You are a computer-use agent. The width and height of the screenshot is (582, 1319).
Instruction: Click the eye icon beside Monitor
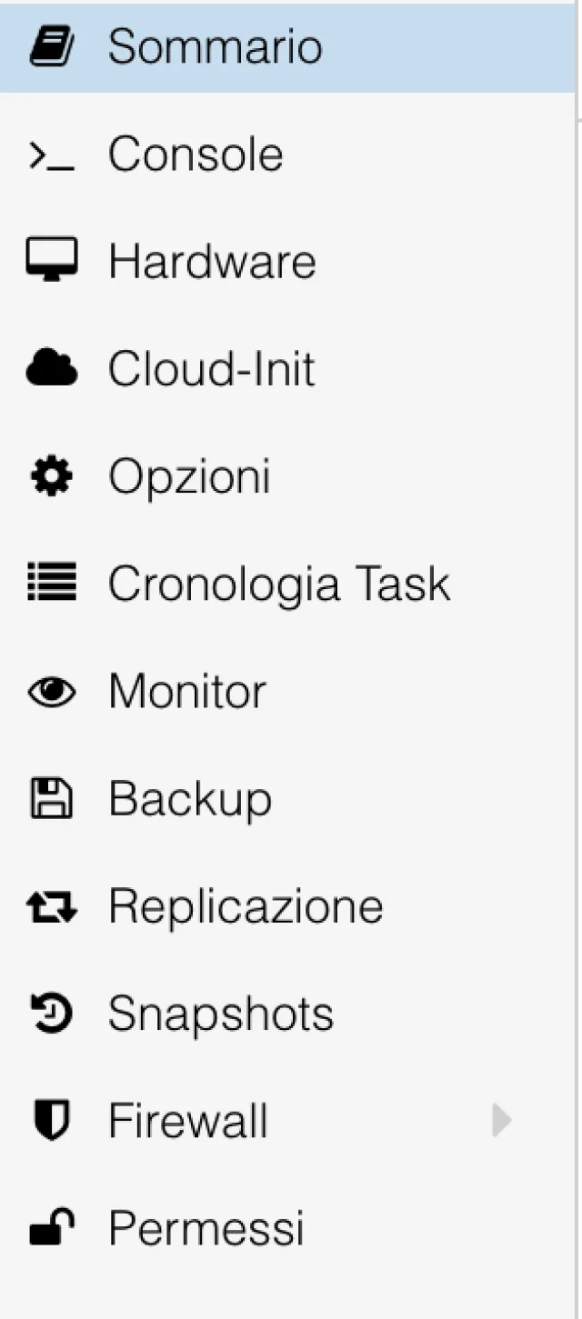tap(52, 692)
